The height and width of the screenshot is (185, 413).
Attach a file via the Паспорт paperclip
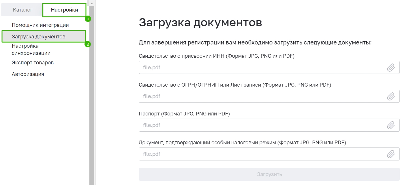391,125
